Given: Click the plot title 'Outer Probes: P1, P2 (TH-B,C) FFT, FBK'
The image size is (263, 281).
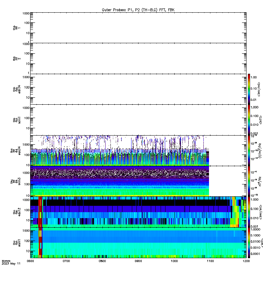Looking at the screenshot, I should pos(138,10).
